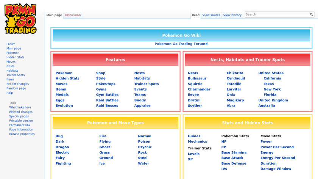The height and width of the screenshot is (179, 318).
Task: Open the Hidden Stats link under Features
Action: click(x=67, y=79)
